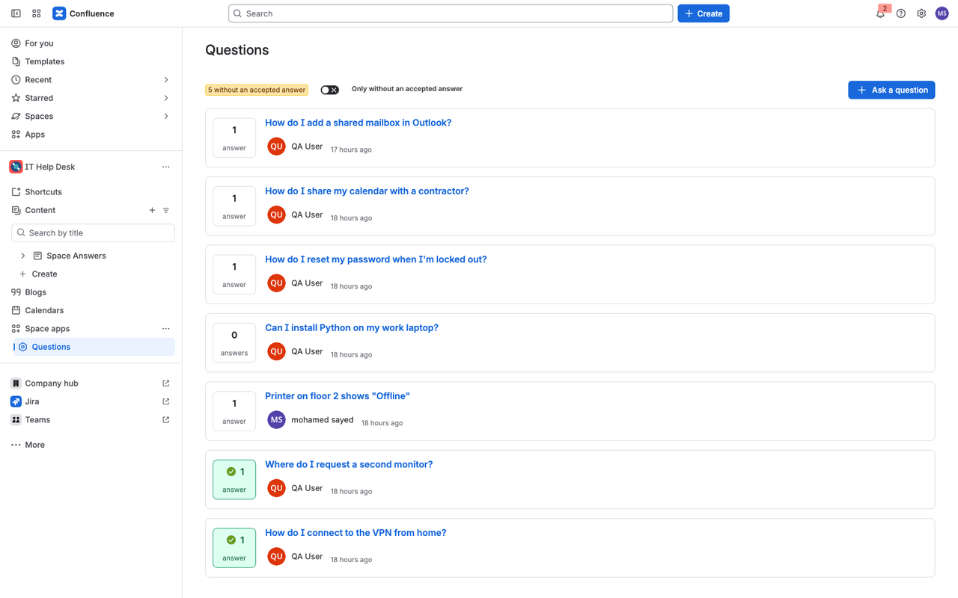The image size is (958, 598).
Task: Click the accepted answer count for VPN question
Action: [234, 548]
